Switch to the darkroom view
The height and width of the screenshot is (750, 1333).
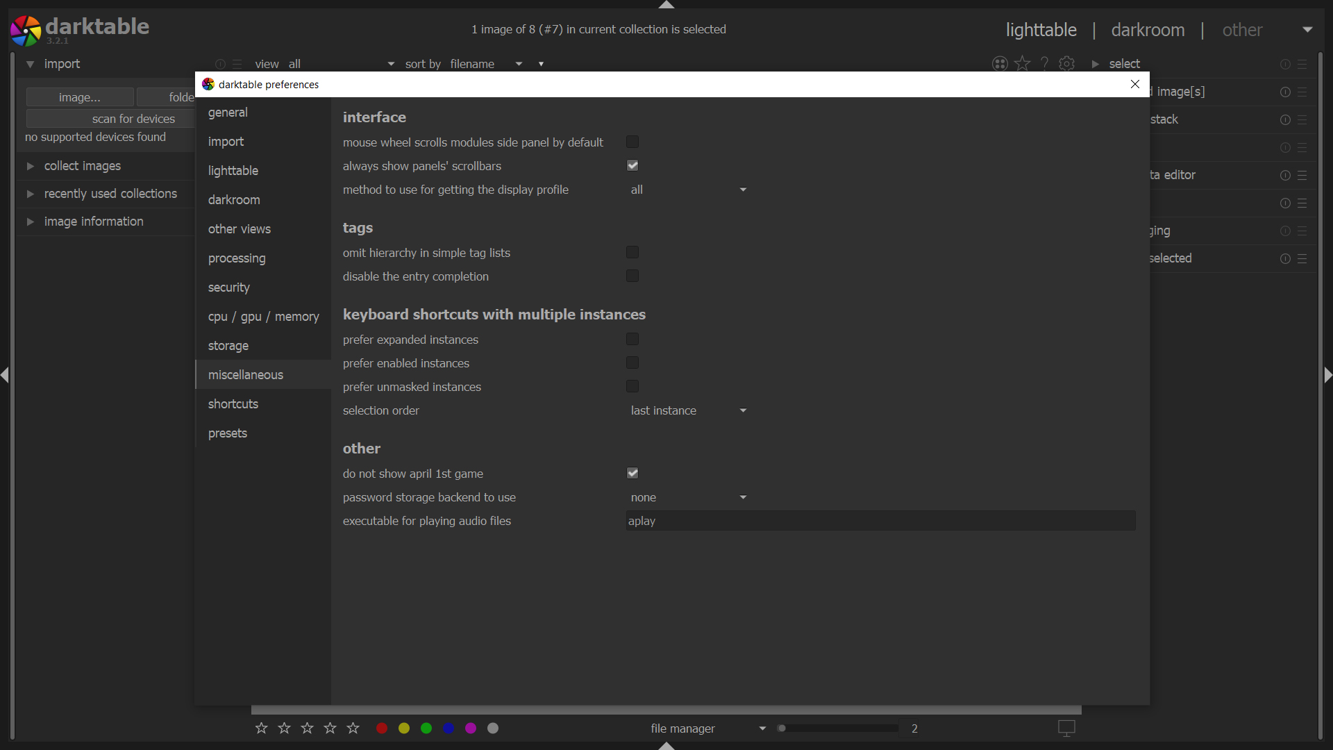[x=1148, y=30]
